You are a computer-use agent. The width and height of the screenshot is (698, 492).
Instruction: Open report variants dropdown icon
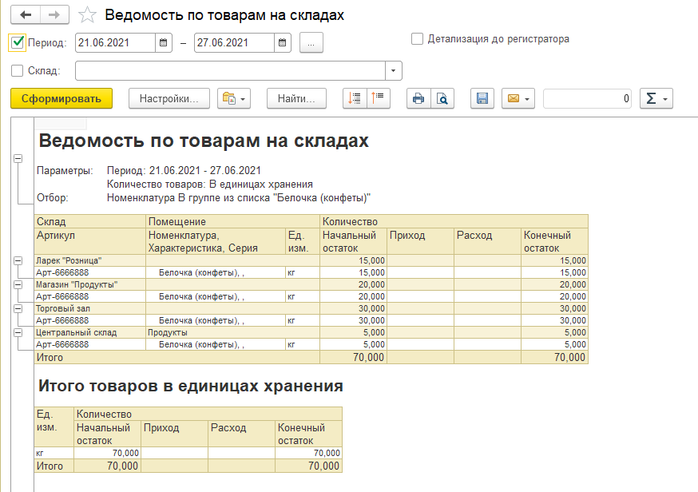[x=234, y=98]
